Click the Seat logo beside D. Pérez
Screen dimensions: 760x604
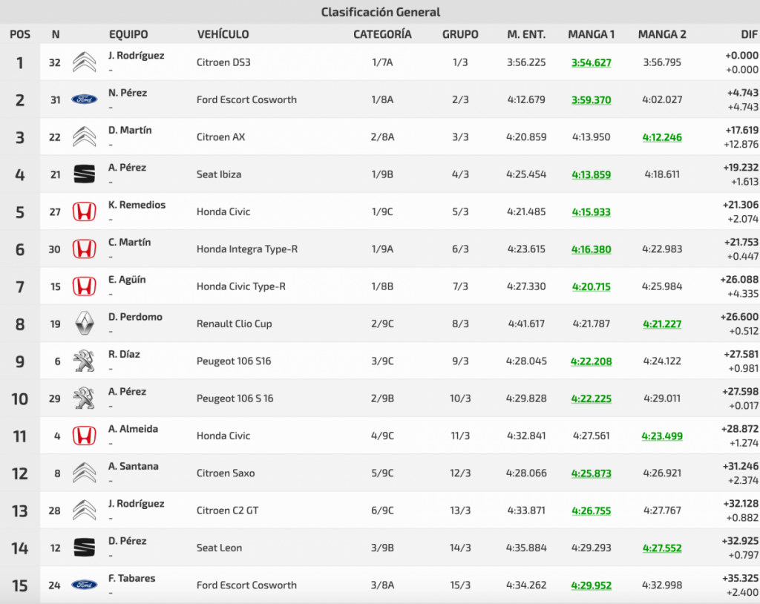(x=84, y=548)
